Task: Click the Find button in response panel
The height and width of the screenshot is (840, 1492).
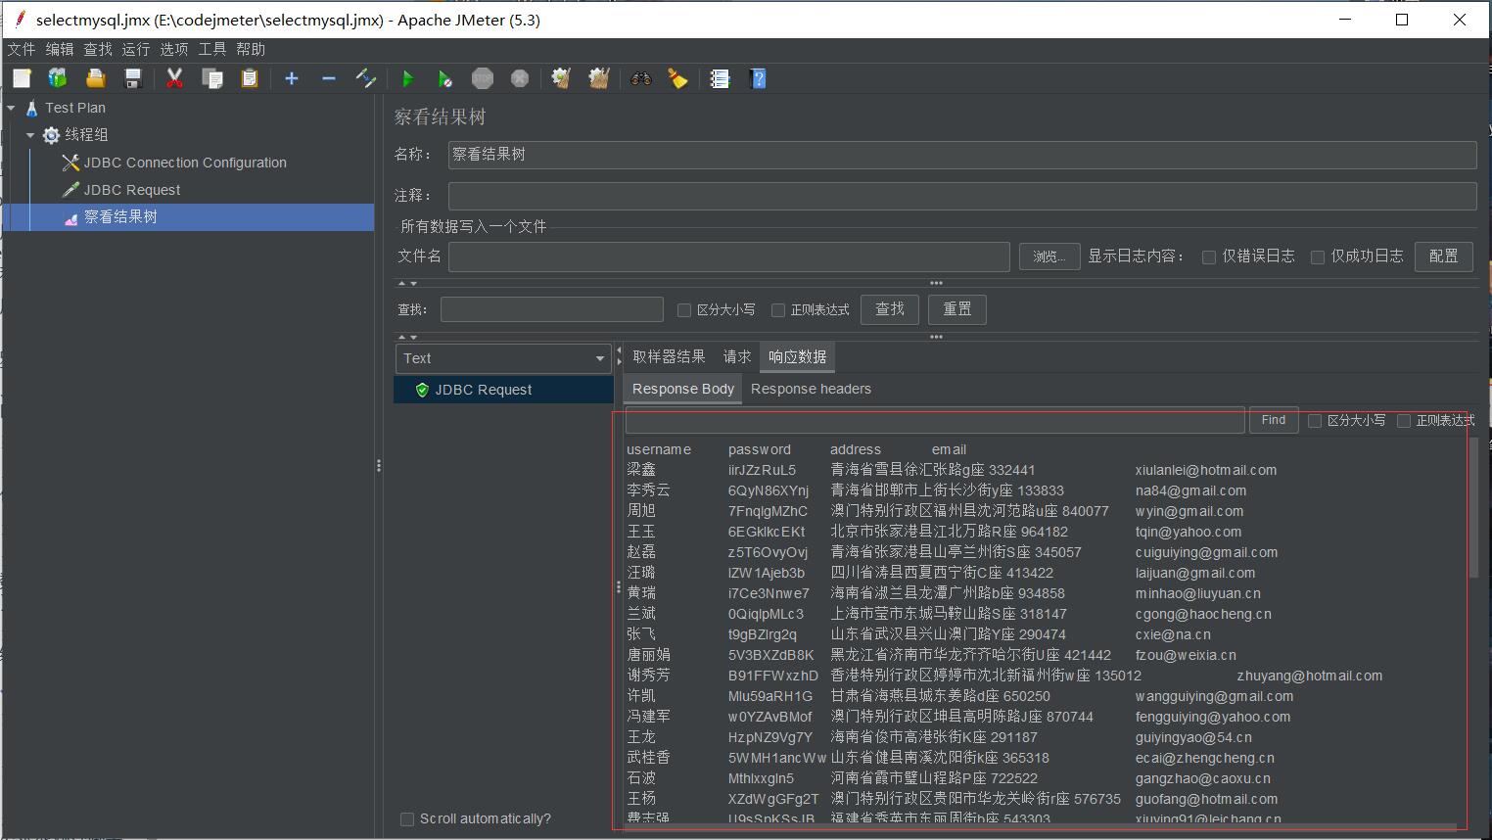Action: coord(1274,420)
